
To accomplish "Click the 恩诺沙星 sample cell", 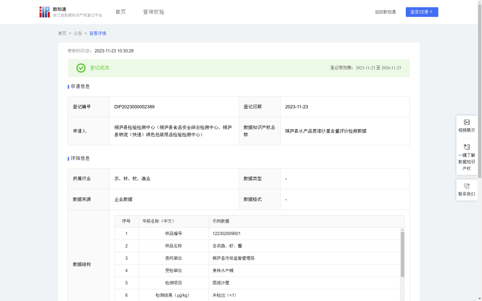I will (221, 283).
